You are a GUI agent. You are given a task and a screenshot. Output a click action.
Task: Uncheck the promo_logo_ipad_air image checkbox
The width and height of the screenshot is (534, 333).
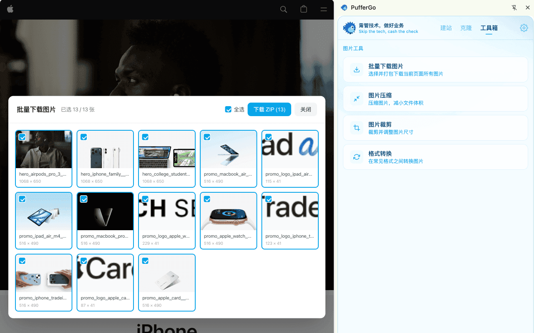click(269, 137)
